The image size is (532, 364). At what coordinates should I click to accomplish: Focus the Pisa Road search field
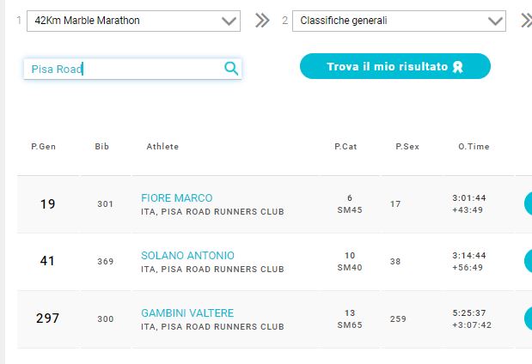(x=132, y=69)
